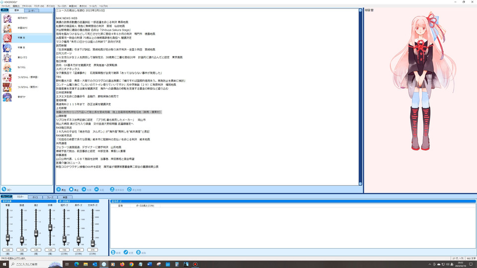Switch to the ユーザー voice list tab
This screenshot has height=268, width=477.
tap(31, 10)
